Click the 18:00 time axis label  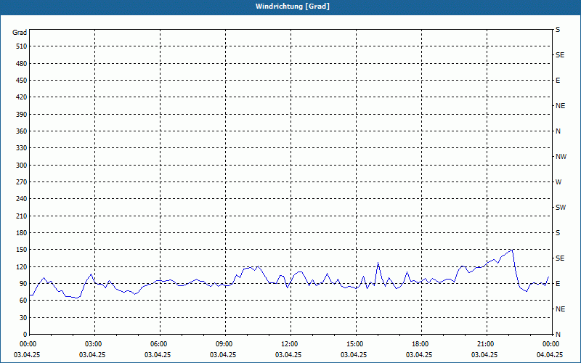pyautogui.click(x=420, y=344)
